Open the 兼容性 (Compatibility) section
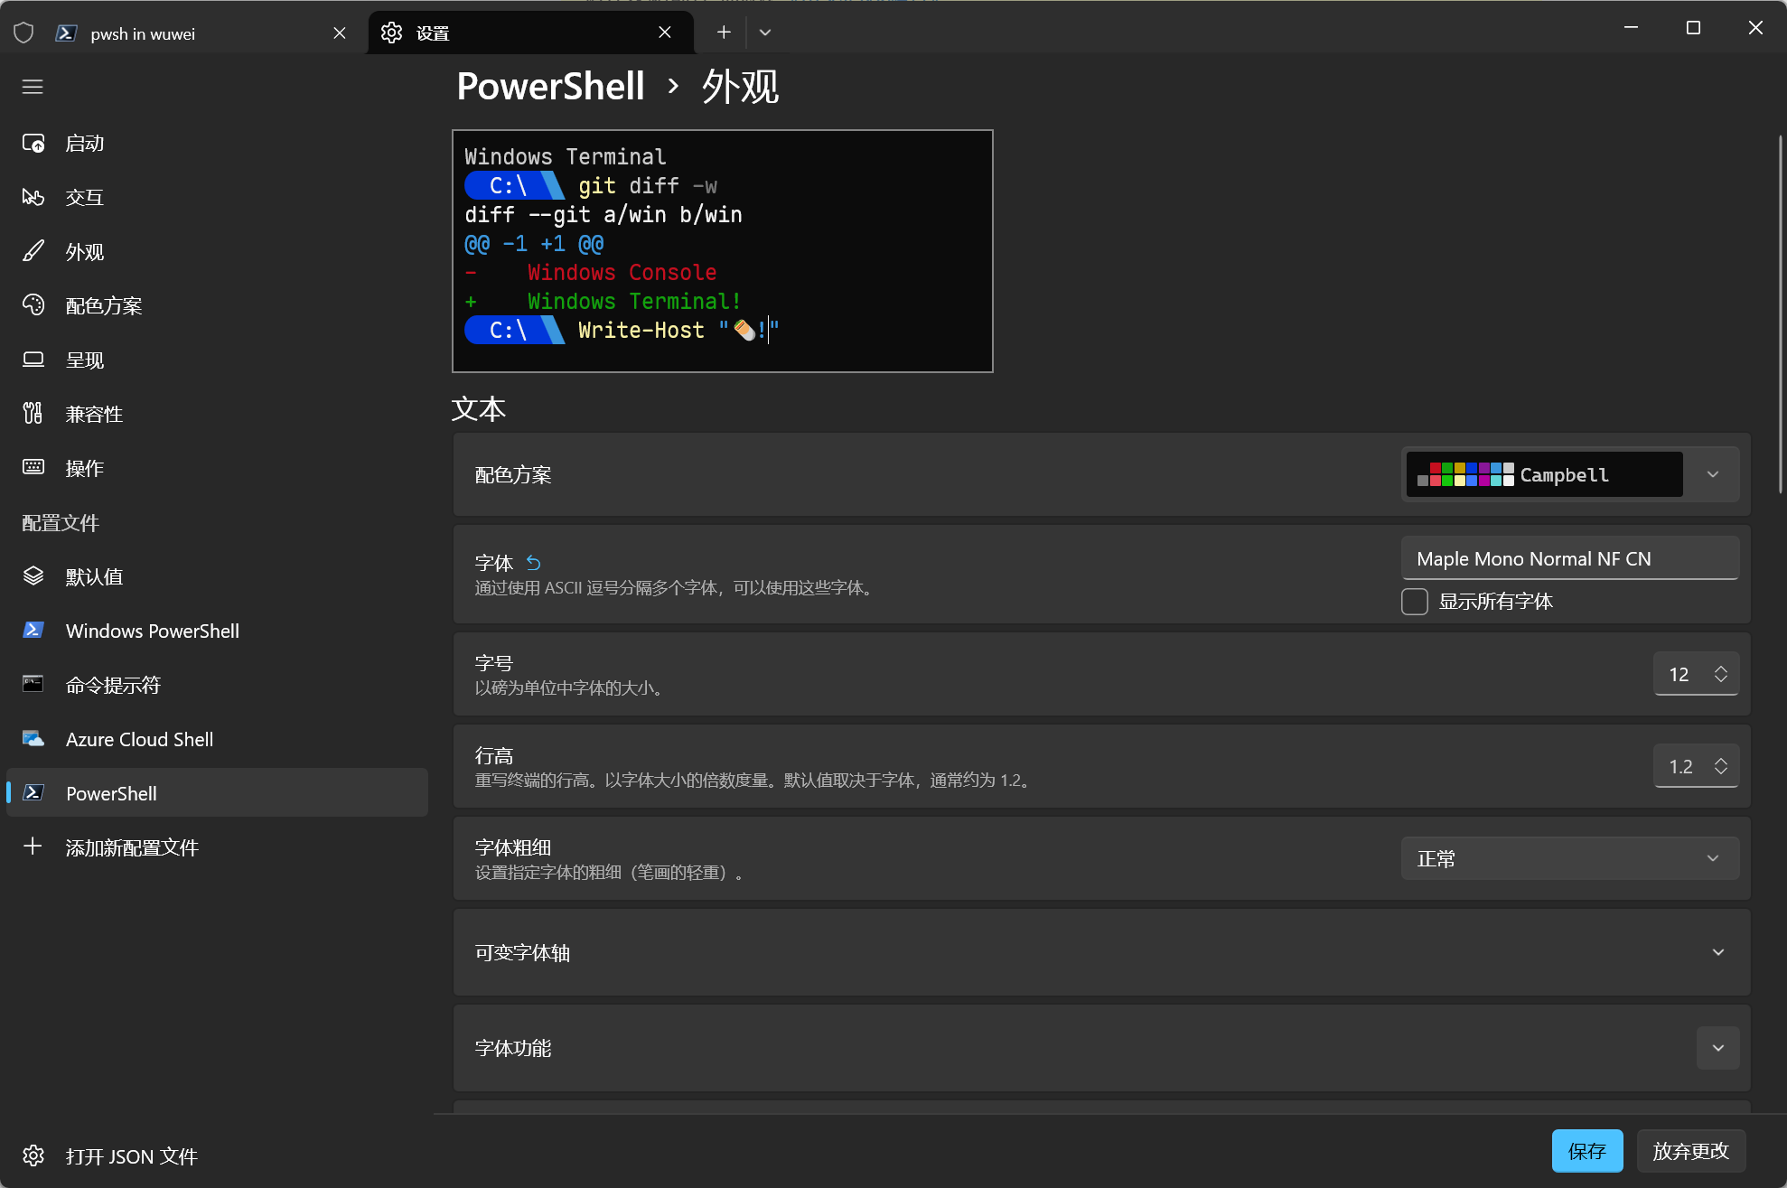Screen dimensions: 1787x1188 click(x=94, y=414)
